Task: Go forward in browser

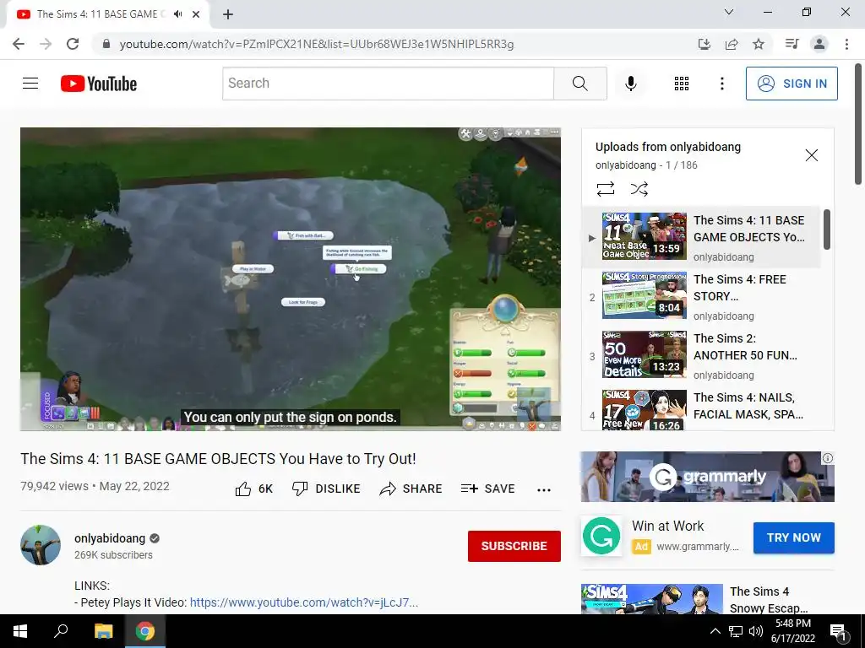Action: 46,44
